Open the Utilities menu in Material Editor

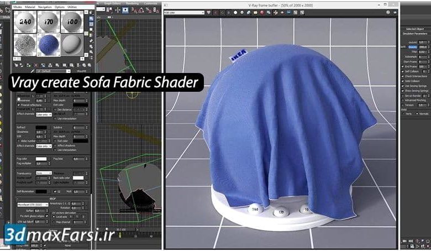(72, 7)
